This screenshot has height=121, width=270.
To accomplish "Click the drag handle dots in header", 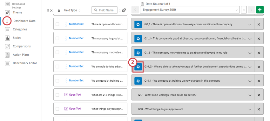I will tap(48, 11).
